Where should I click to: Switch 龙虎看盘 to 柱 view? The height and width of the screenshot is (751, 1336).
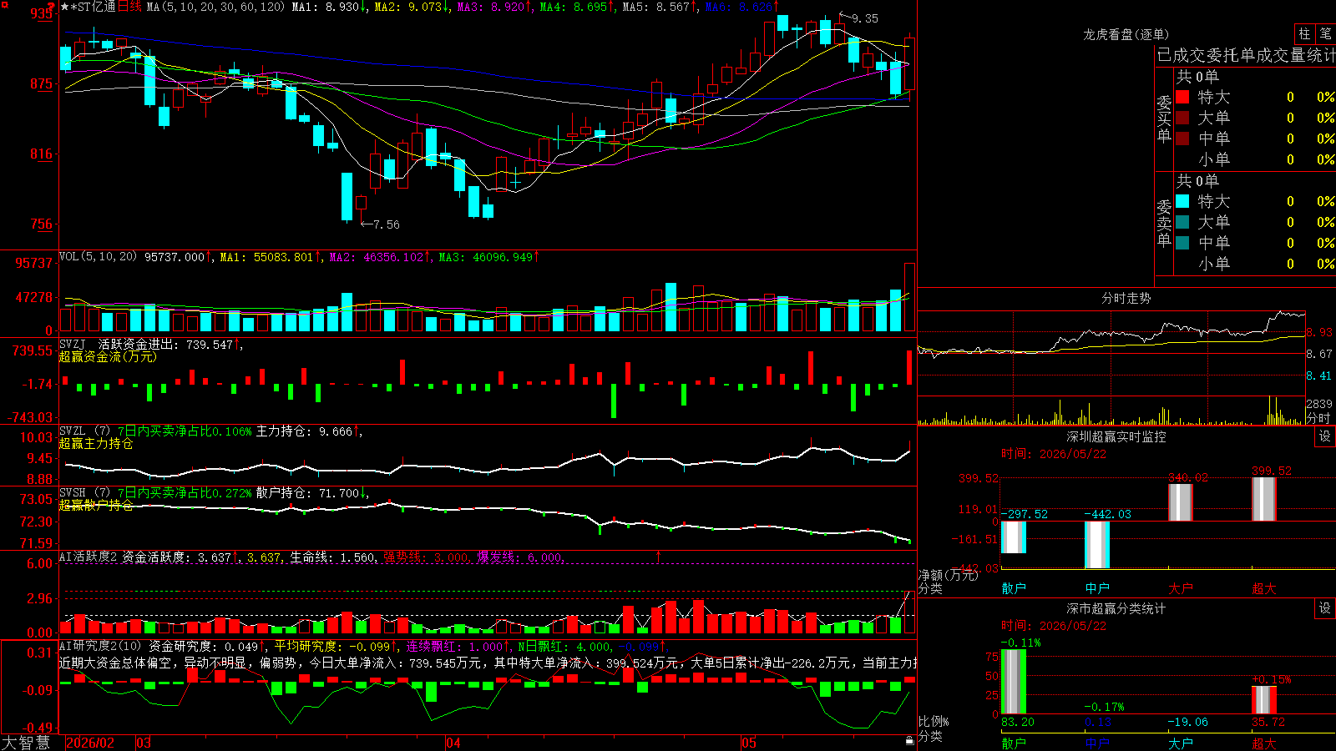(1304, 33)
